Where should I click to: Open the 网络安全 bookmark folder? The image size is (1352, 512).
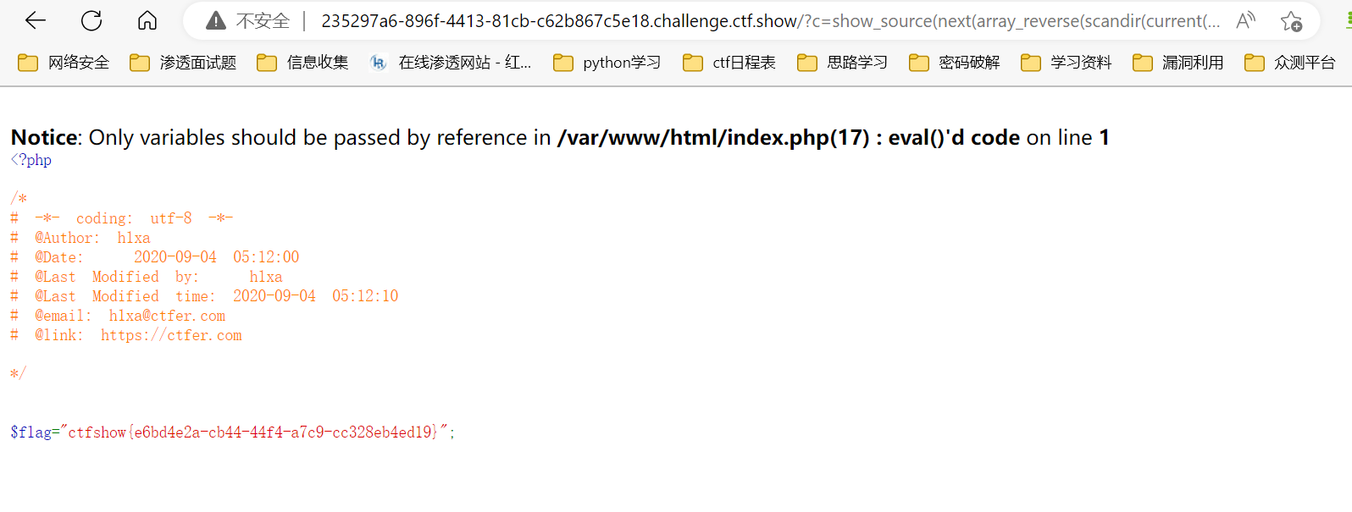pos(64,63)
